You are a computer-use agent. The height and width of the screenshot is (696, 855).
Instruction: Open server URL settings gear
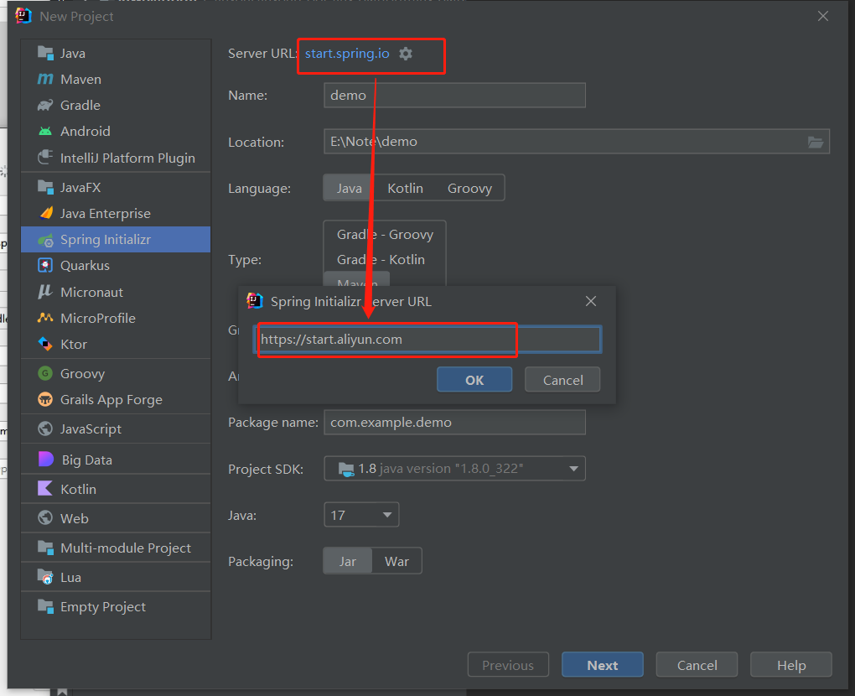(x=406, y=54)
